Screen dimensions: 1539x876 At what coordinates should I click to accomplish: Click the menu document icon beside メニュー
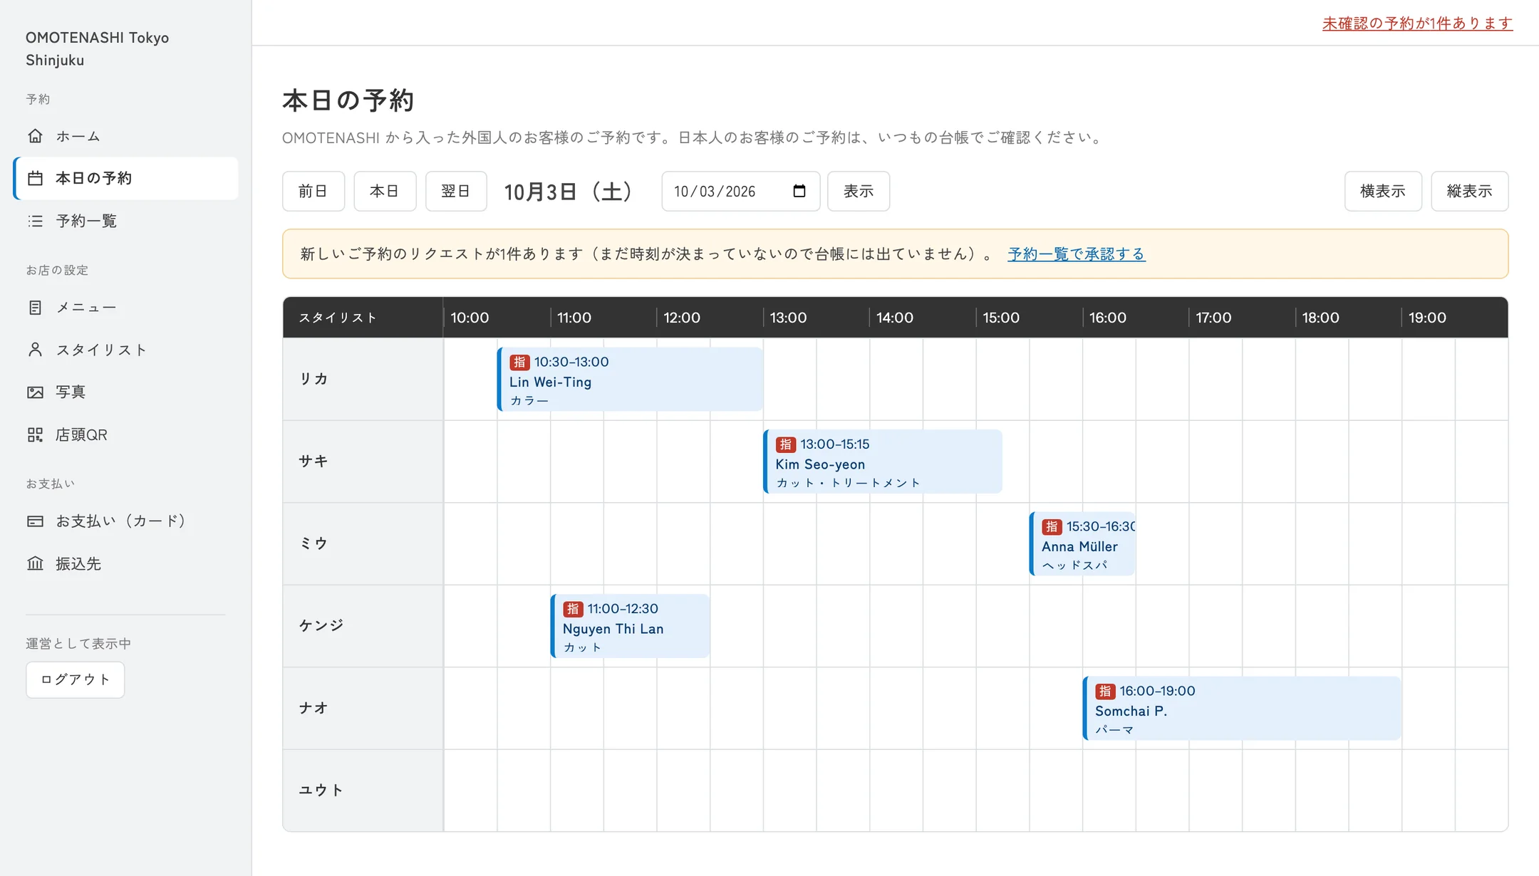(35, 307)
